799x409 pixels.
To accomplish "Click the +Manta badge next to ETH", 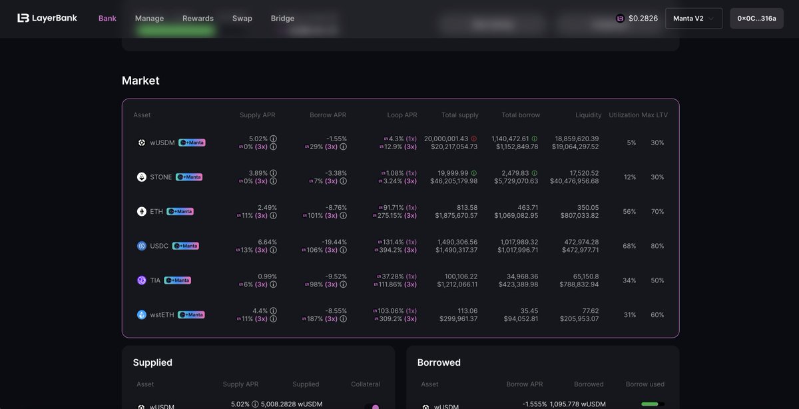I will (180, 212).
